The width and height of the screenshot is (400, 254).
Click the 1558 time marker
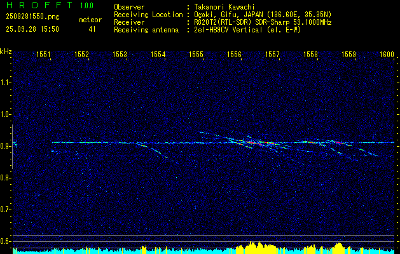tap(310, 54)
